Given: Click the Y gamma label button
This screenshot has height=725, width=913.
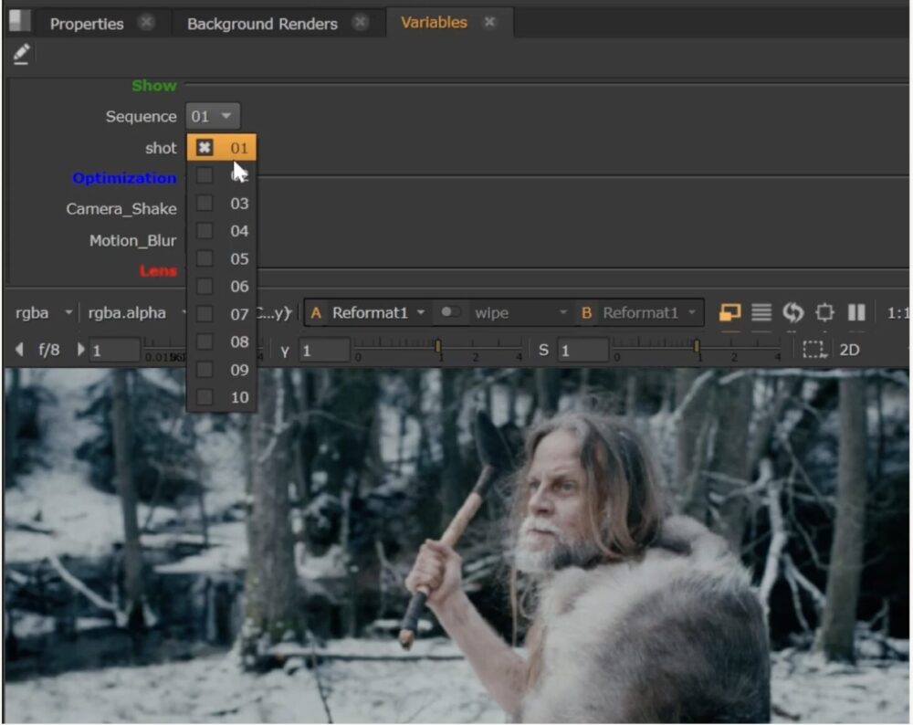Looking at the screenshot, I should tap(284, 351).
